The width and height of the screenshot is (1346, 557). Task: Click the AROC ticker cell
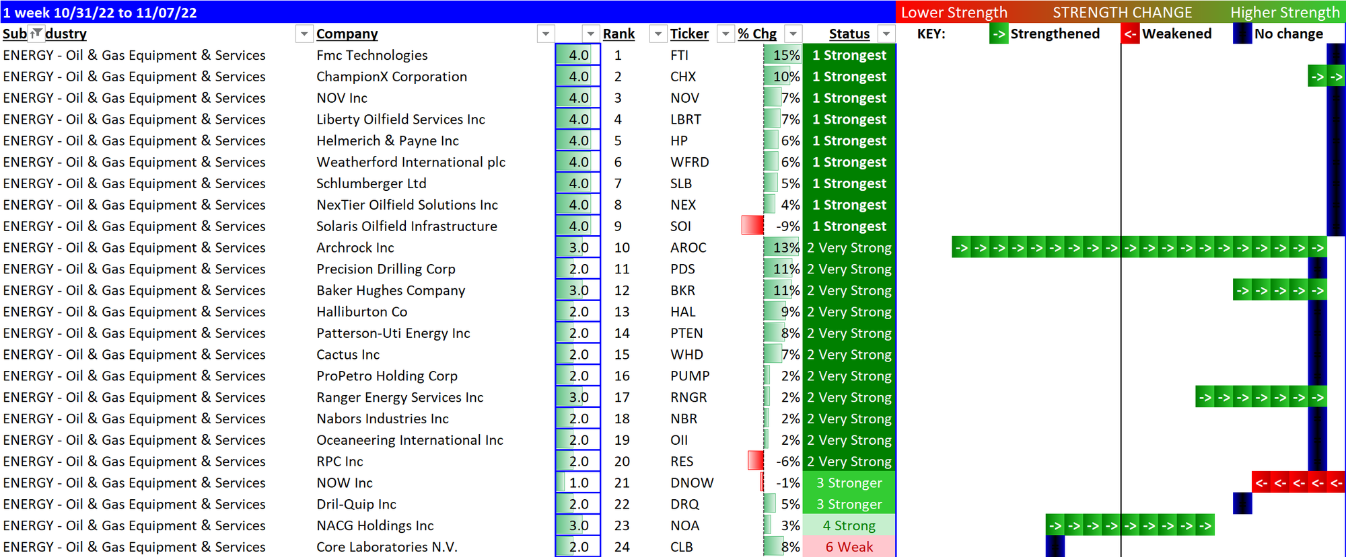[688, 248]
